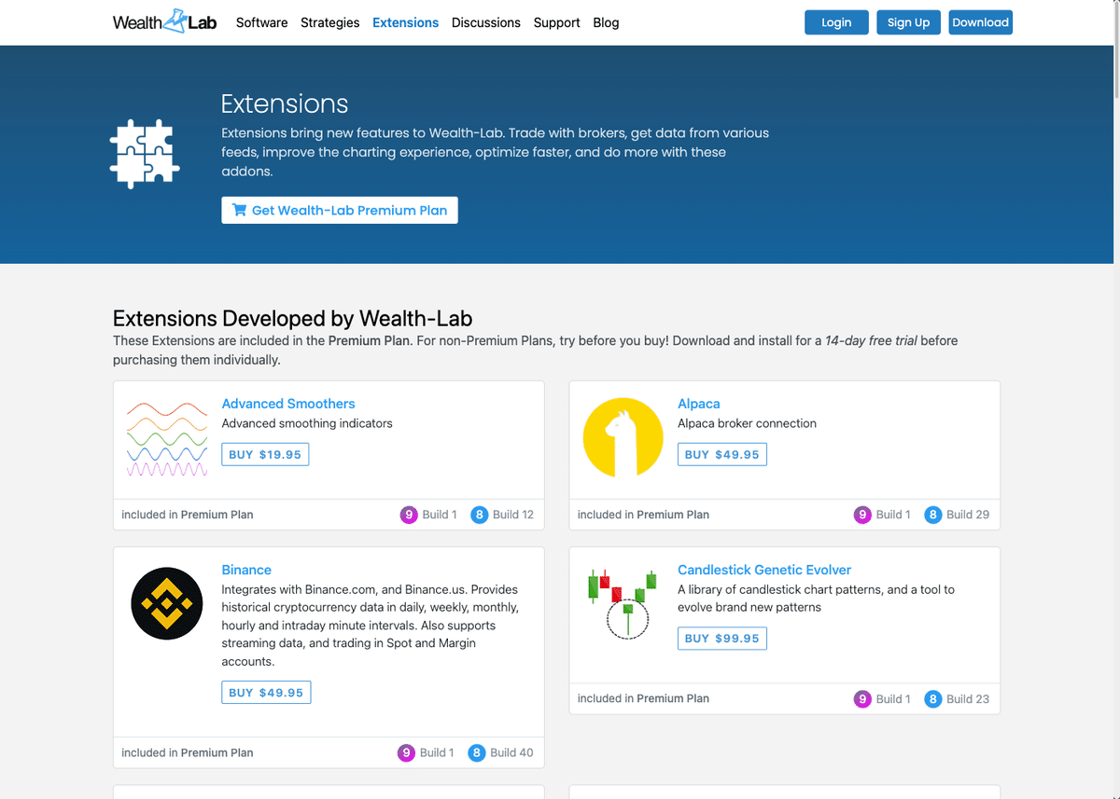
Task: Click purple 9 badge in Alpaca card
Action: [862, 515]
